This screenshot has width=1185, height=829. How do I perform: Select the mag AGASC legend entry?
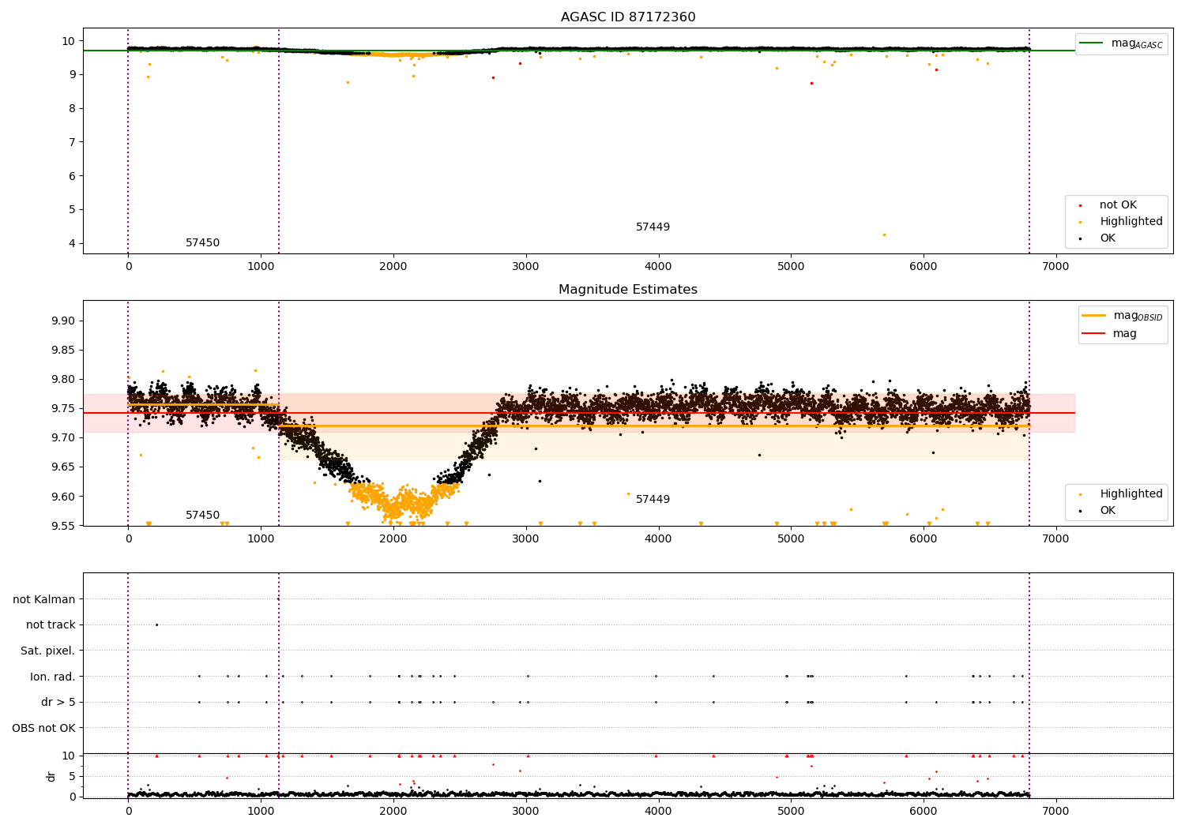coord(1121,43)
